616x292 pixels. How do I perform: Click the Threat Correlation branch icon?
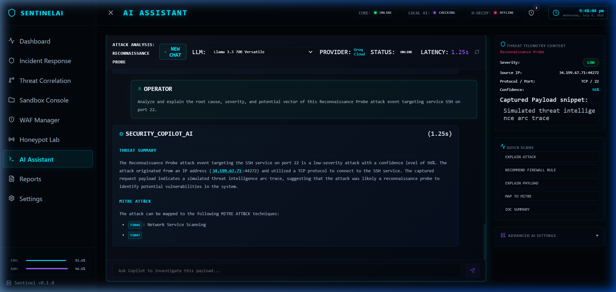pyautogui.click(x=12, y=80)
